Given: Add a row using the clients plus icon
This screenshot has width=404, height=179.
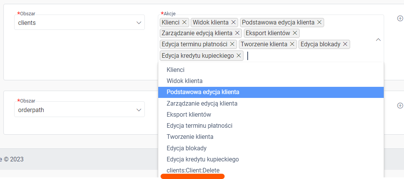Looking at the screenshot, I should pyautogui.click(x=400, y=18).
